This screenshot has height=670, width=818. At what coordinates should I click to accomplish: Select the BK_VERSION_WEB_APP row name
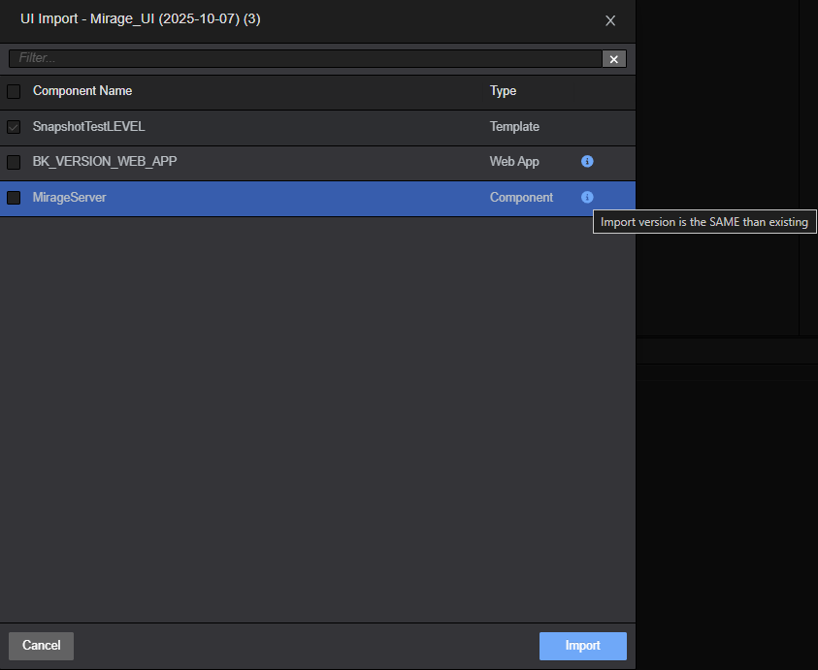coord(105,162)
